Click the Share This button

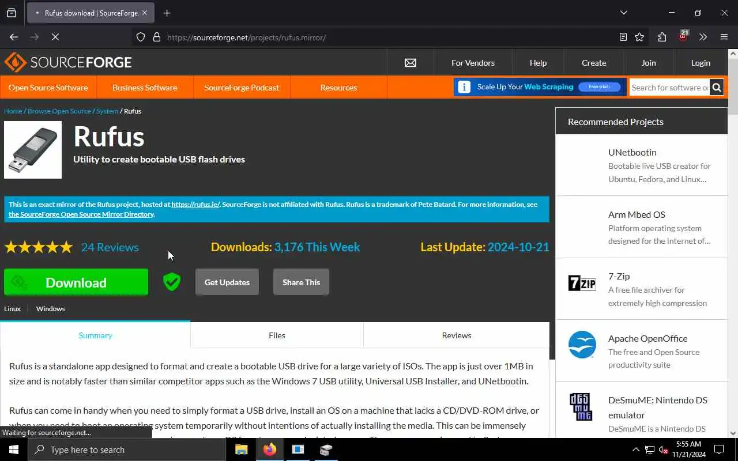[301, 282]
